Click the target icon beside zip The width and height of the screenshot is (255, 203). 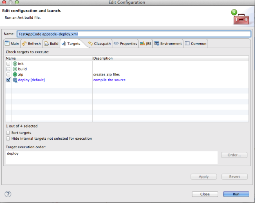(x=15, y=74)
